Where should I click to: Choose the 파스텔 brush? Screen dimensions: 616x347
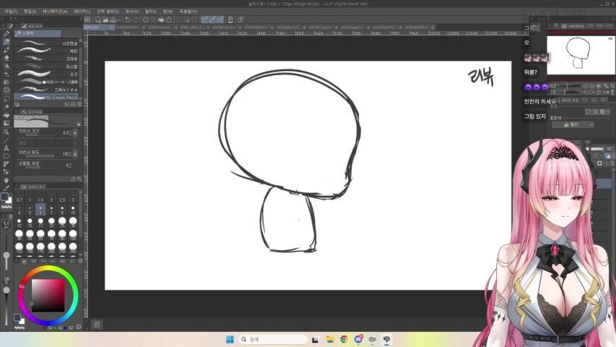(47, 66)
